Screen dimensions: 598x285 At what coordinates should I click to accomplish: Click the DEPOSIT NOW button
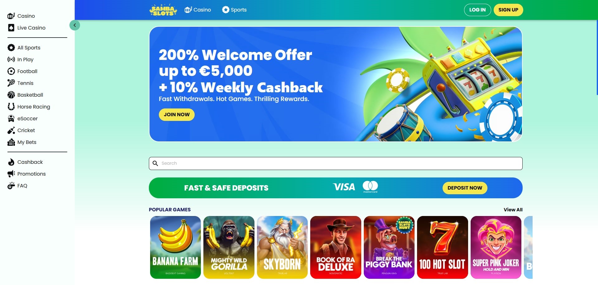point(465,188)
